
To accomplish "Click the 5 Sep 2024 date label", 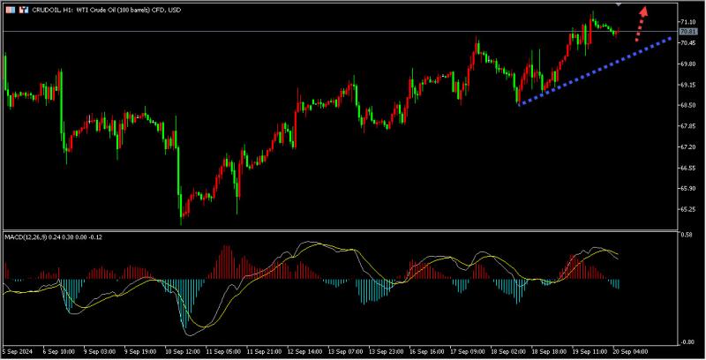I will pyautogui.click(x=19, y=352).
